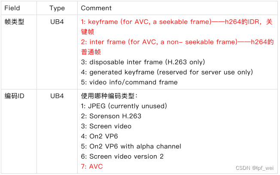Screen dimensions: 280x175
Task: Click the Comment column header
Action: coord(96,8)
